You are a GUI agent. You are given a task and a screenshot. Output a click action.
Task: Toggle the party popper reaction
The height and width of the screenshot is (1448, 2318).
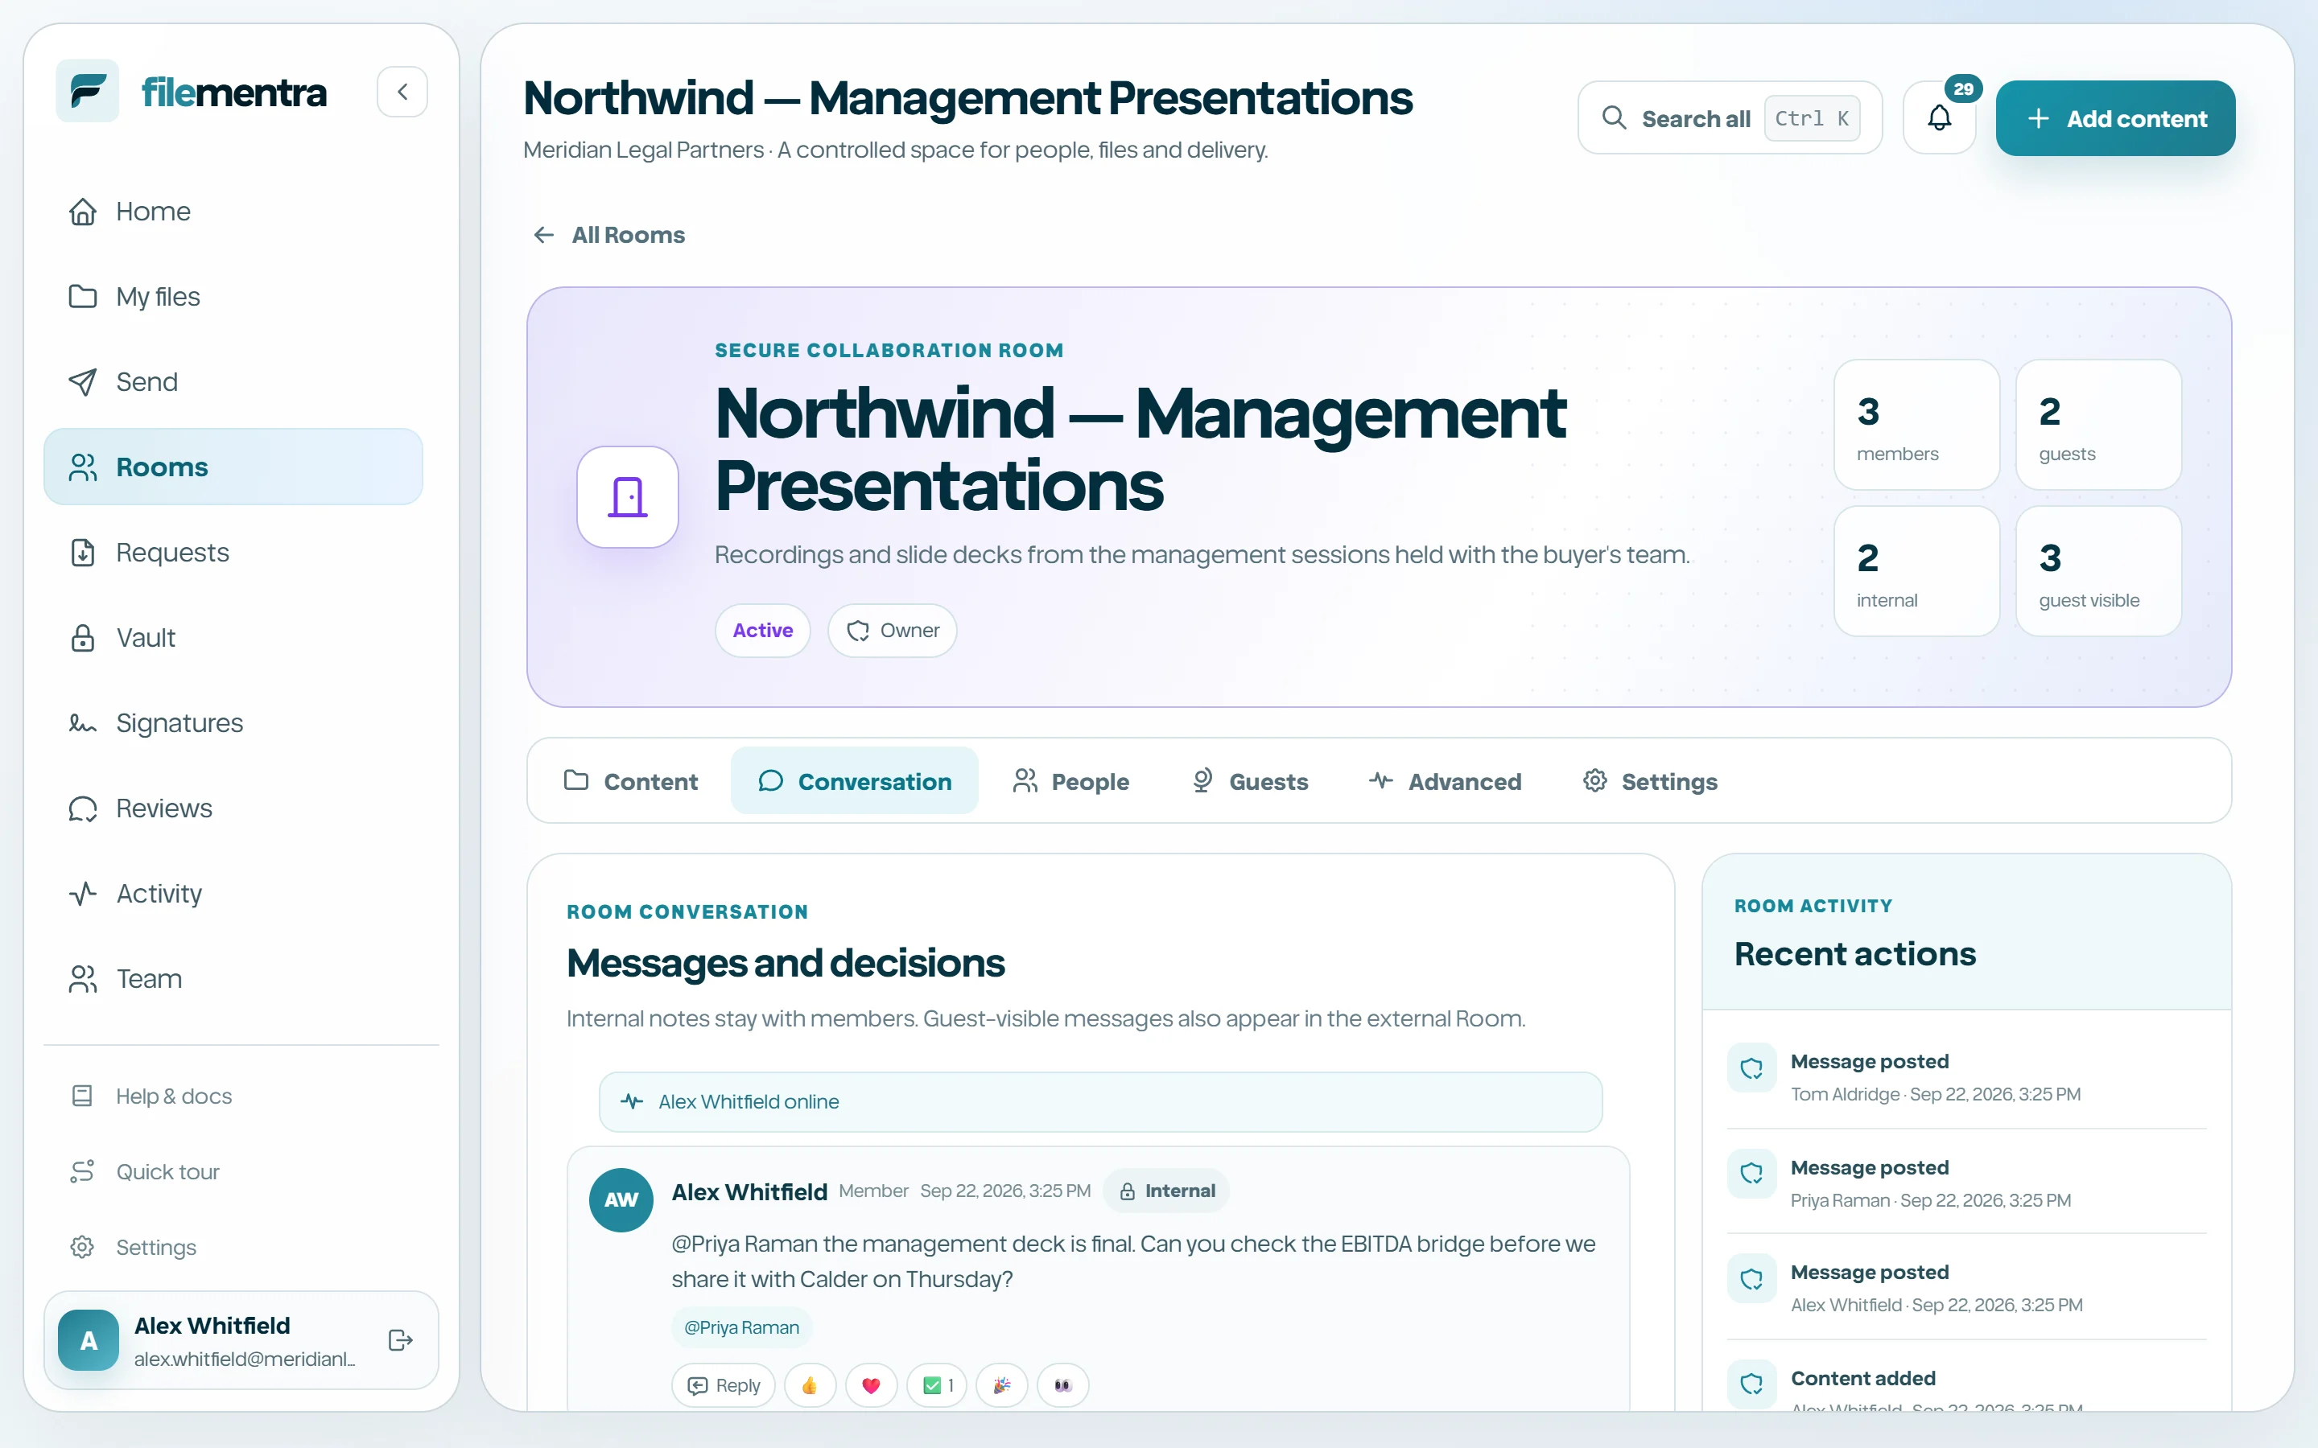(1002, 1384)
